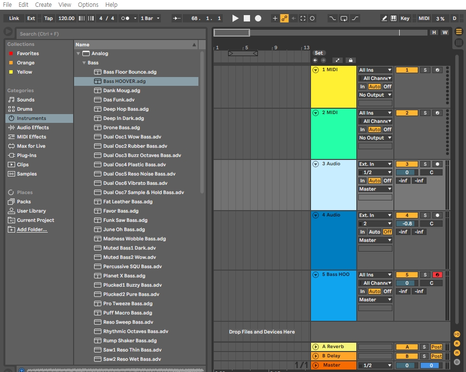The image size is (466, 372).
Task: Show the In/Out section I-O button
Action: point(457,334)
